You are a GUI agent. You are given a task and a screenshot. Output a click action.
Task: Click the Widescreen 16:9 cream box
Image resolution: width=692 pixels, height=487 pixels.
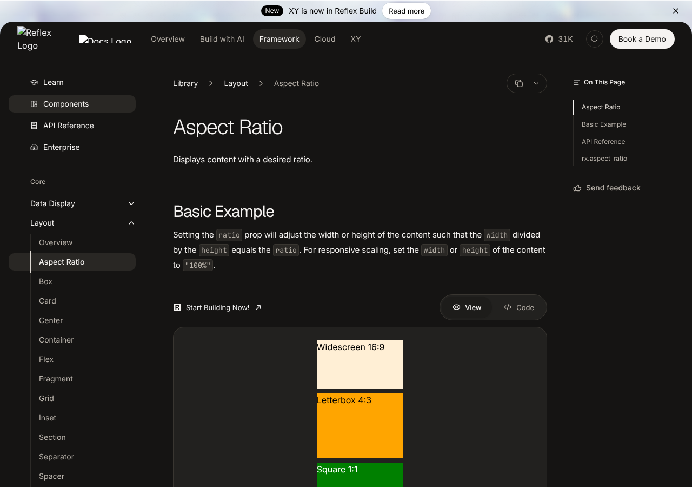pyautogui.click(x=360, y=365)
